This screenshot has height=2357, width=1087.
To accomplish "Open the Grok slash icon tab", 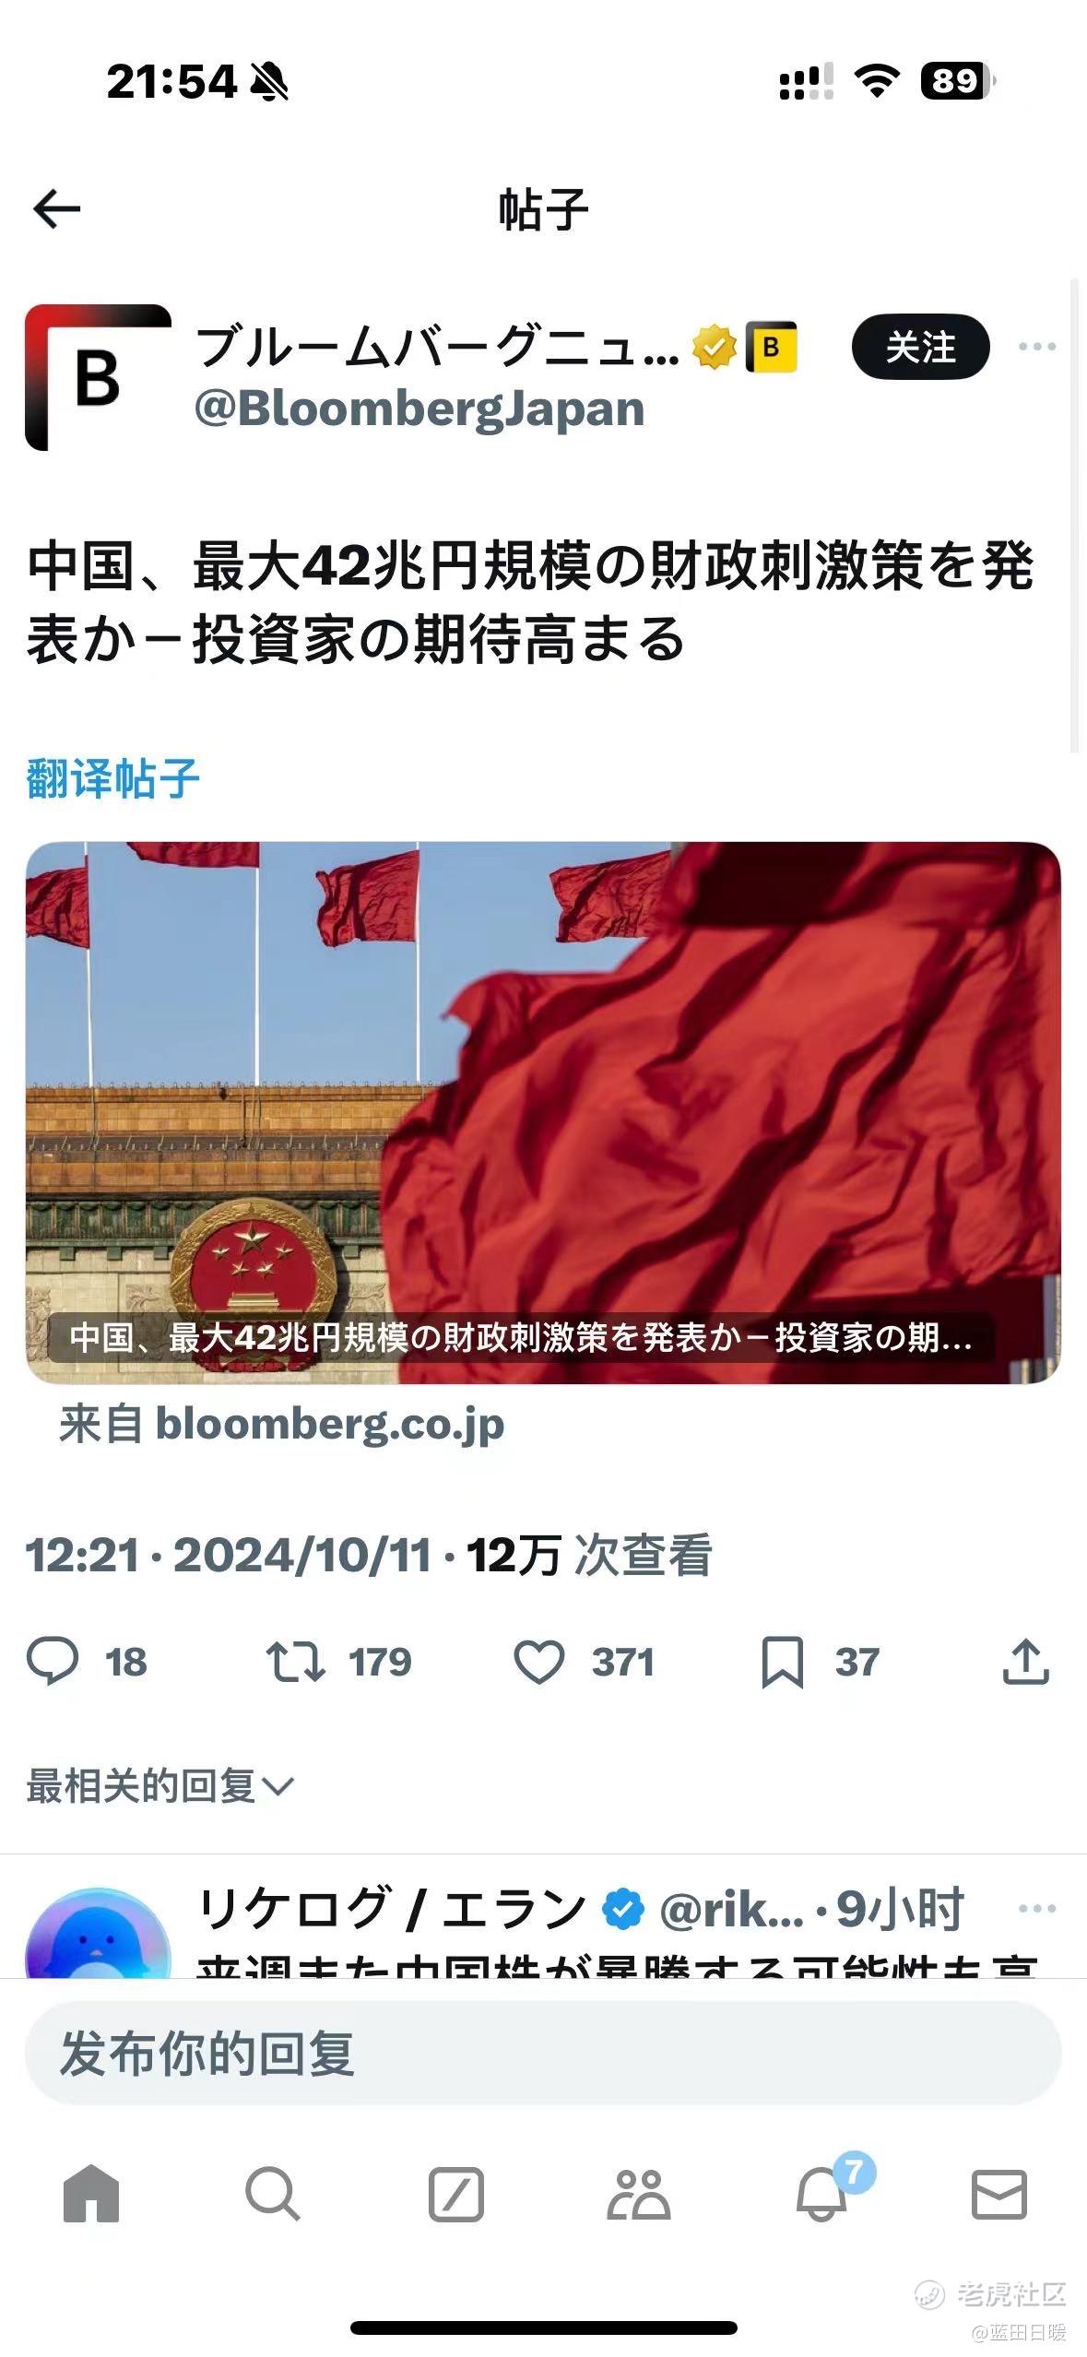I will [456, 2194].
